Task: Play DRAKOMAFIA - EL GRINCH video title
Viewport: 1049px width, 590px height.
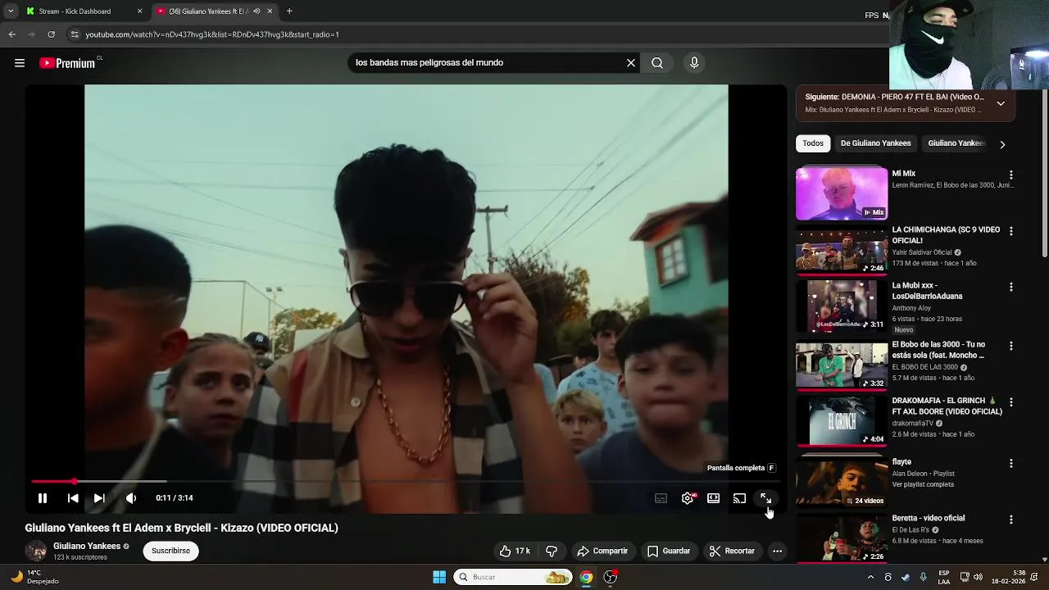Action: 947,406
